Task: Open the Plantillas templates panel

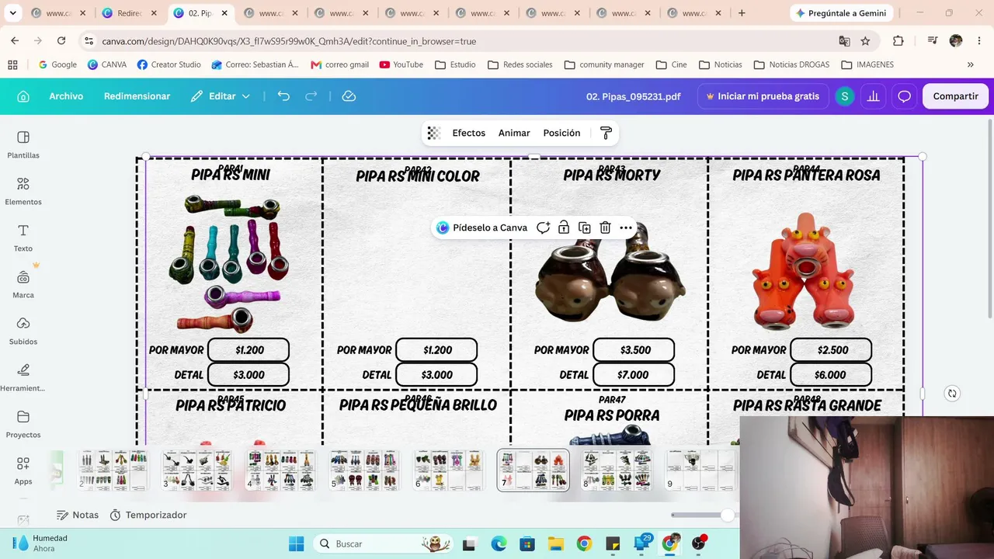Action: point(23,144)
